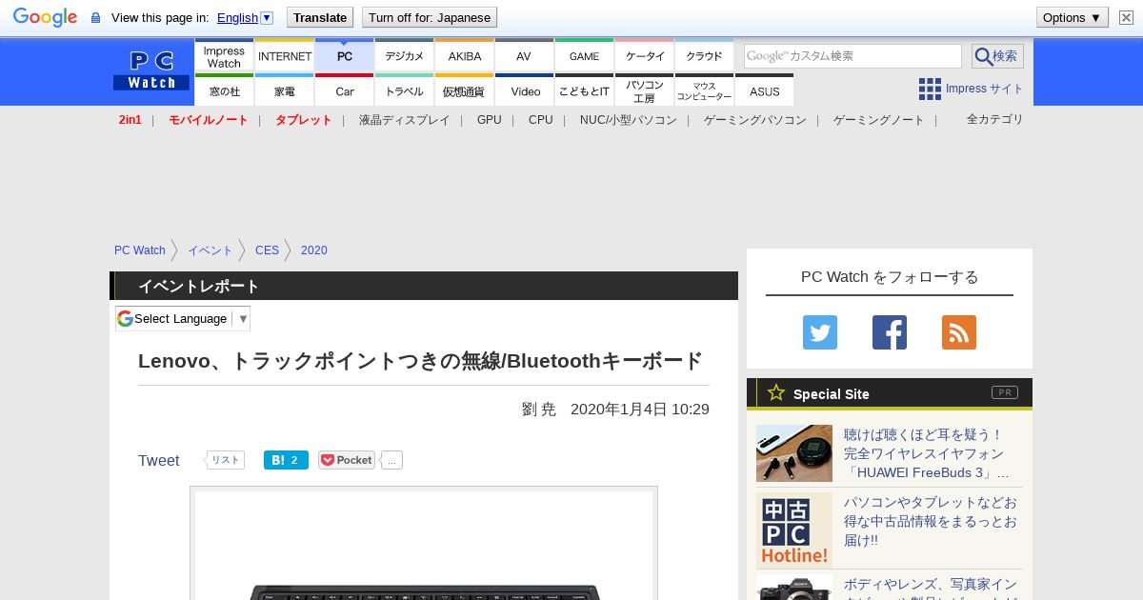Open the GAME tab

tap(585, 57)
